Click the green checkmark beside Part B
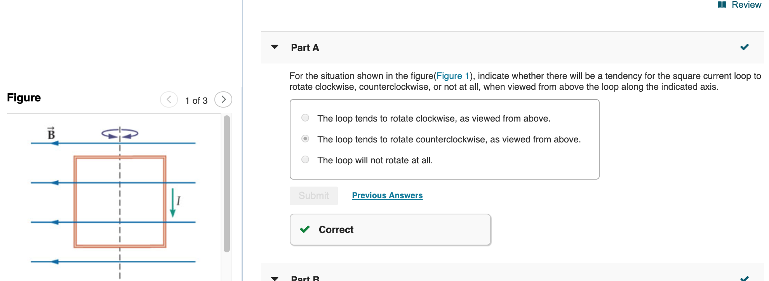 [745, 278]
